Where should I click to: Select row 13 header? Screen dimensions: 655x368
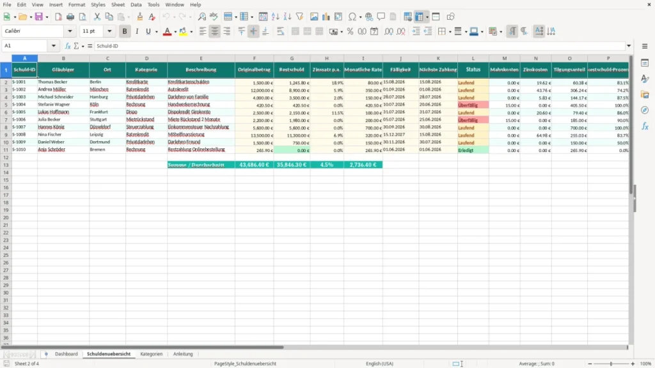point(6,165)
